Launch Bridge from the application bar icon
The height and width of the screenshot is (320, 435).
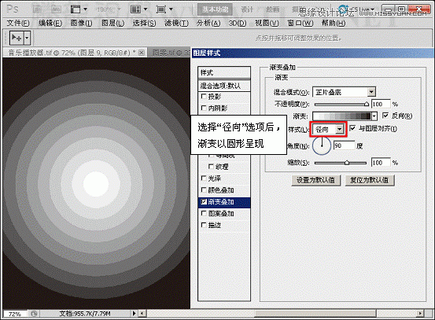[37, 9]
